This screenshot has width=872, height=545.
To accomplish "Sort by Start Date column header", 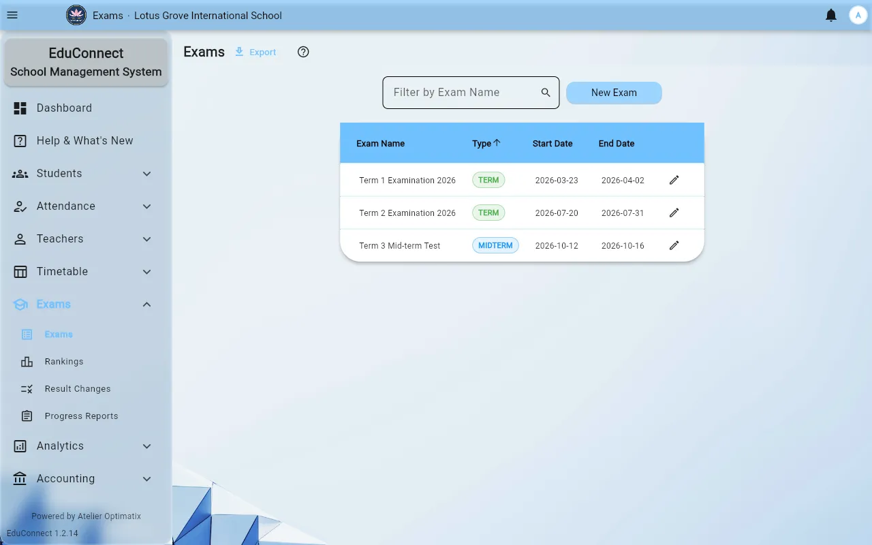I will click(x=552, y=143).
